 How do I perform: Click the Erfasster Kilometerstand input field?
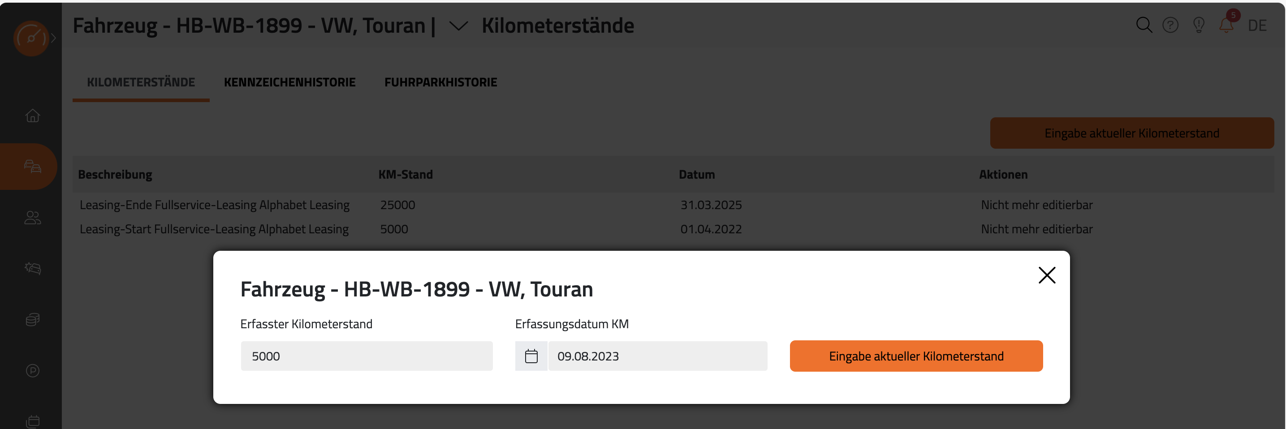[367, 356]
